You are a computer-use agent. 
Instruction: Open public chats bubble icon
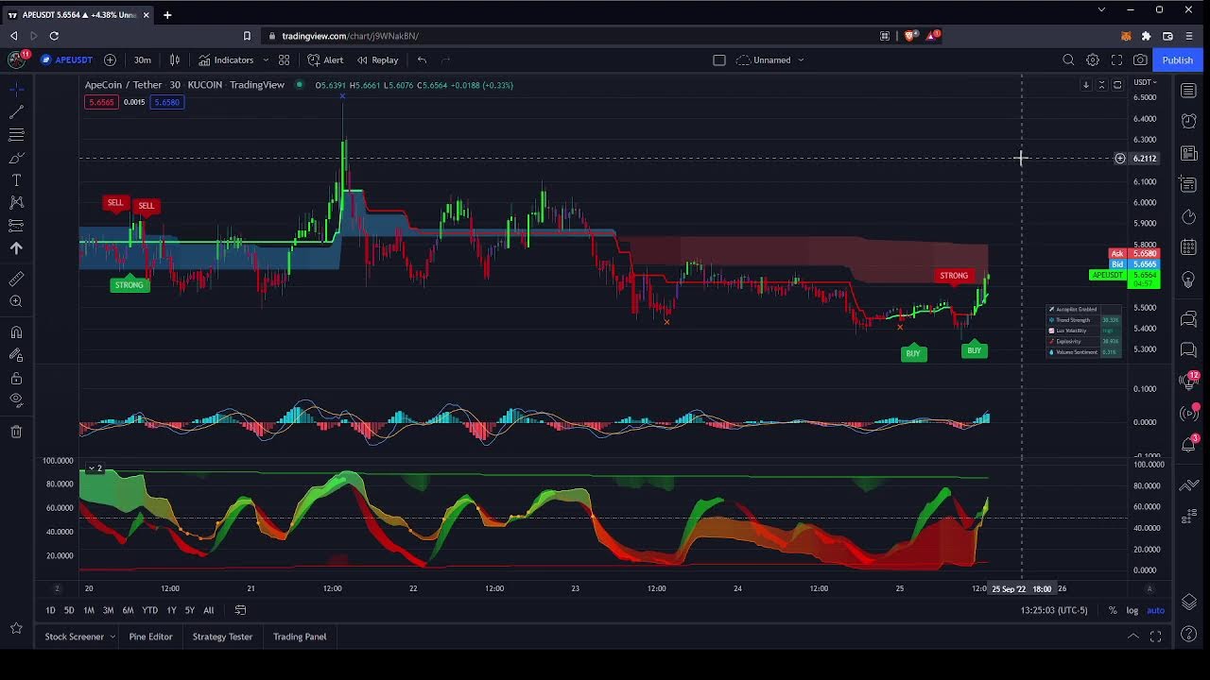[1189, 320]
